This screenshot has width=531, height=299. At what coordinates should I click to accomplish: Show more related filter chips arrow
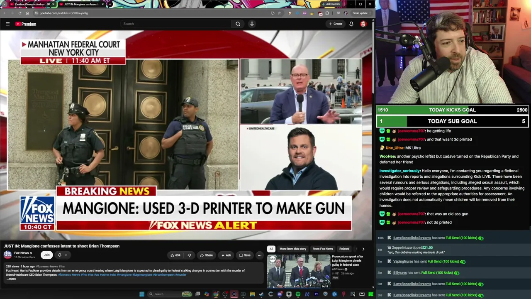363,249
